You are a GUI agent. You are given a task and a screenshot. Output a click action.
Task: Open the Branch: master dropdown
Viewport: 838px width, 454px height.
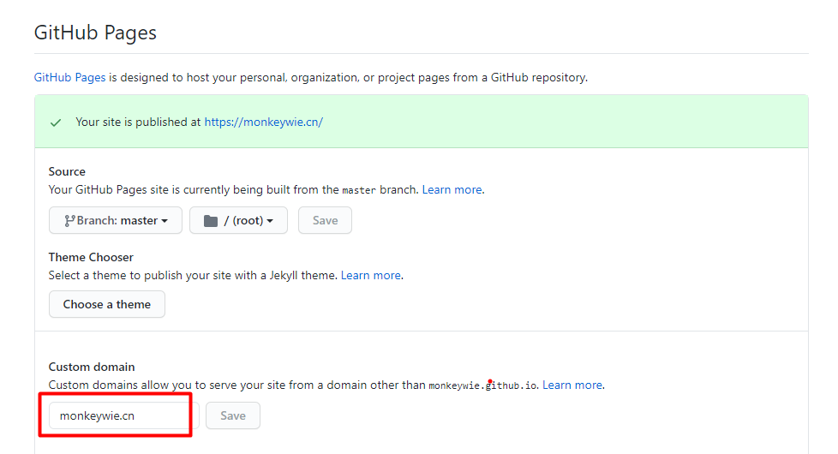[x=116, y=220]
